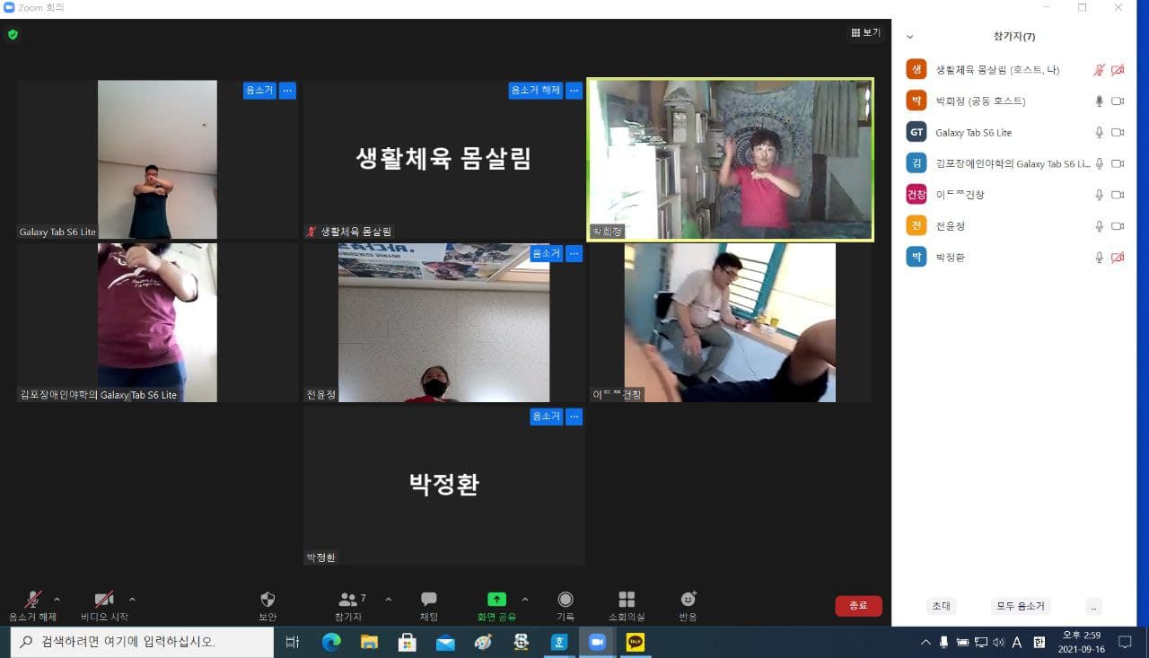The height and width of the screenshot is (658, 1149).
Task: Open the participants panel more options button
Action: (x=1093, y=606)
